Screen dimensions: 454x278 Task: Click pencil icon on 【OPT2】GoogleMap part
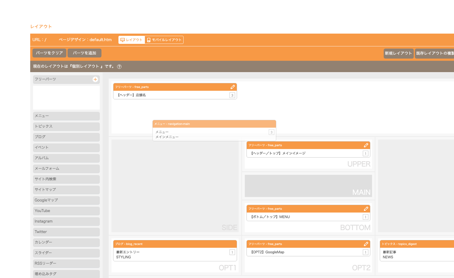tap(366, 244)
